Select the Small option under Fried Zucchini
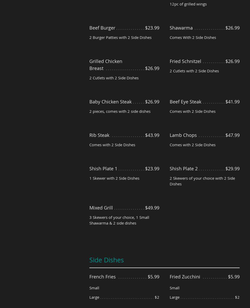 tap(175, 288)
